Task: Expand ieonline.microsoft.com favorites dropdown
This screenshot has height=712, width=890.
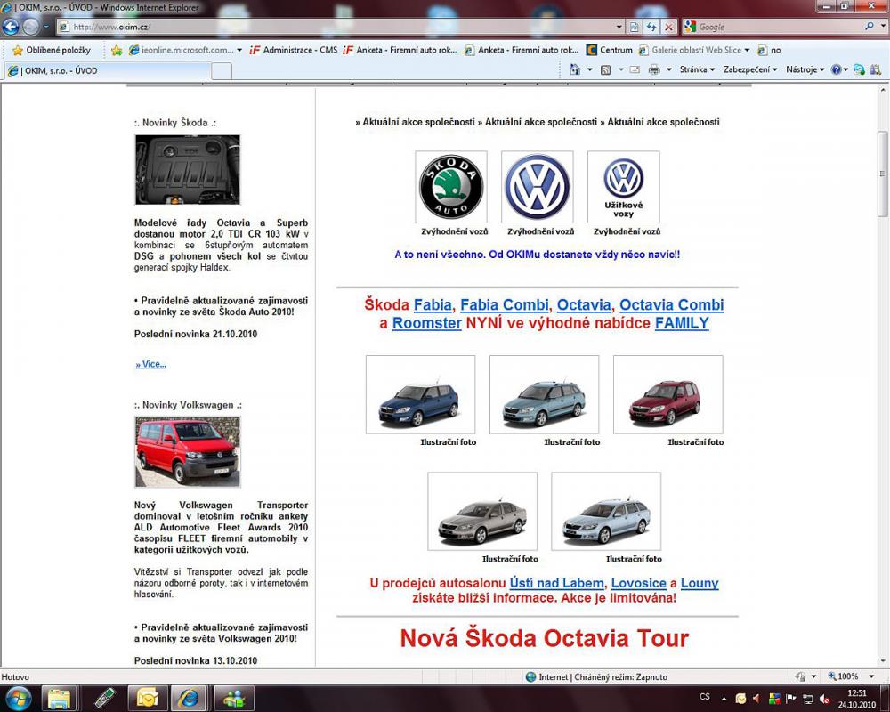Action: coord(239,50)
